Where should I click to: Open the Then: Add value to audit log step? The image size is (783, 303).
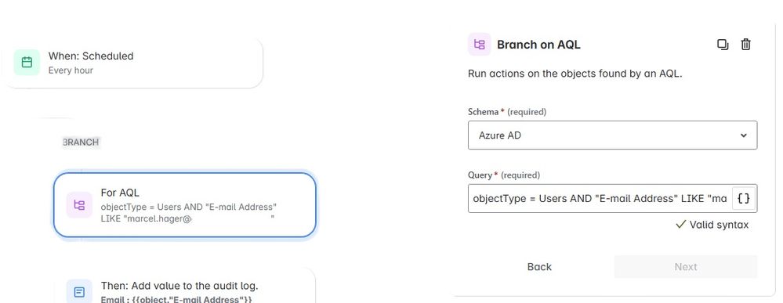185,286
